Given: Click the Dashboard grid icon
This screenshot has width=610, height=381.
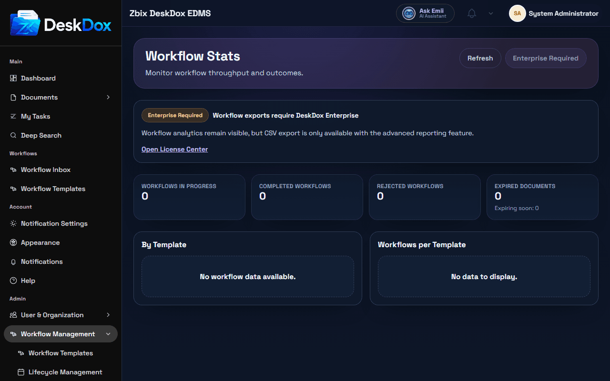Looking at the screenshot, I should point(13,78).
